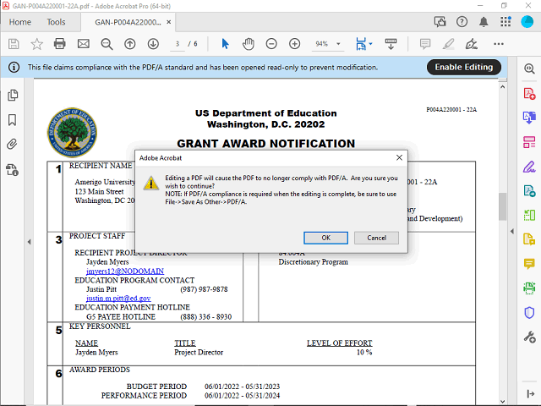
Task: Click the page number input field
Action: click(178, 44)
